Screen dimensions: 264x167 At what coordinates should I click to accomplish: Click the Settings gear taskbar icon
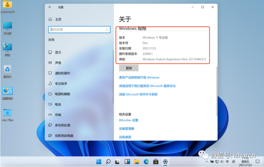(165, 162)
